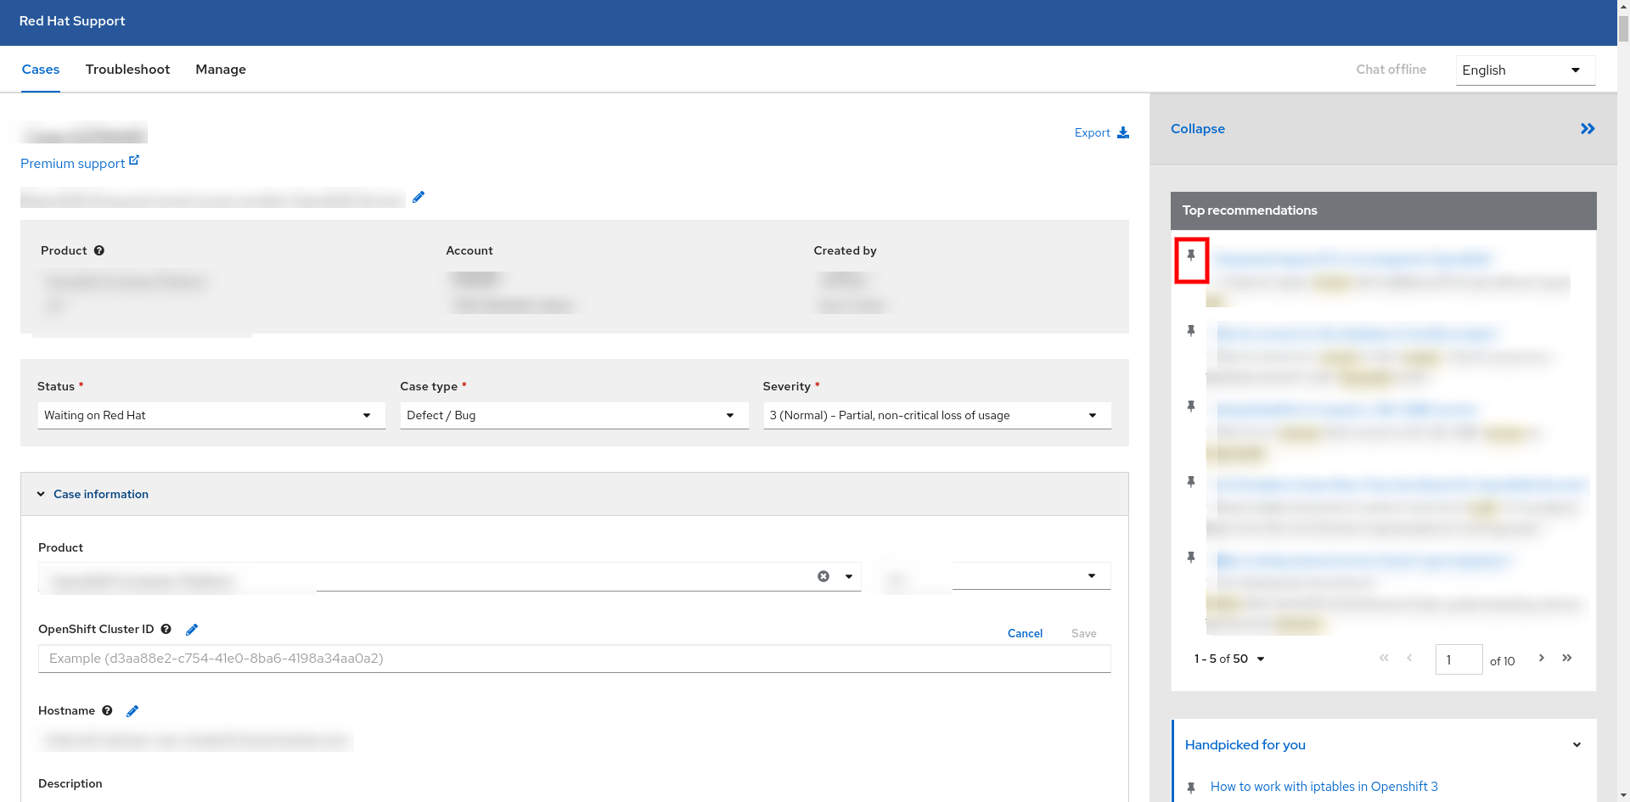Open the Status dropdown Waiting on Red Hat
Viewport: 1630px width, 802px height.
211,415
